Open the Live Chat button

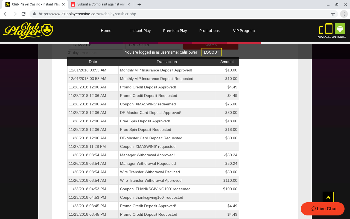323,209
